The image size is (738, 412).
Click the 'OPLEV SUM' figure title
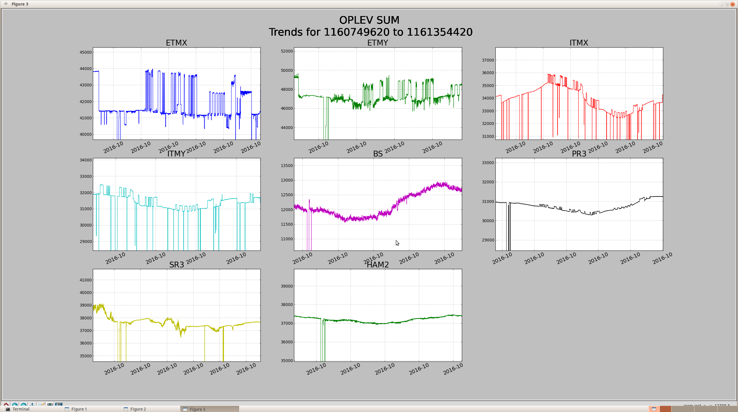369,20
